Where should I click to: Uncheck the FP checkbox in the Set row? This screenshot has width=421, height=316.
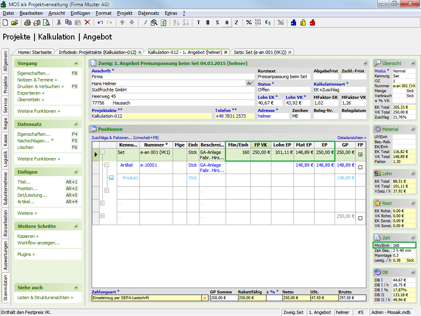pyautogui.click(x=361, y=155)
